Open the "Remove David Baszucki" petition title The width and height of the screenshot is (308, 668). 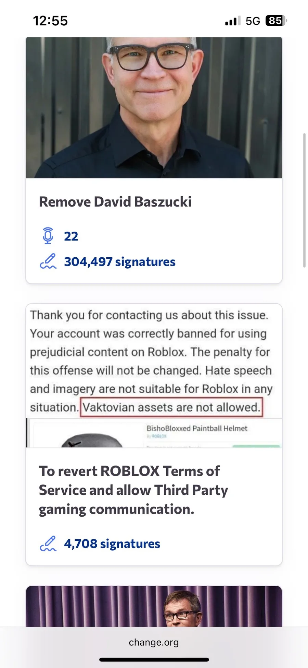pyautogui.click(x=115, y=202)
